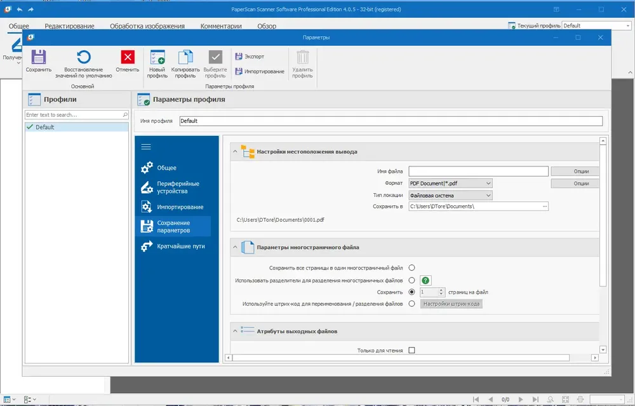Select save all pages into one multipage file
This screenshot has height=406, width=635.
pyautogui.click(x=411, y=267)
